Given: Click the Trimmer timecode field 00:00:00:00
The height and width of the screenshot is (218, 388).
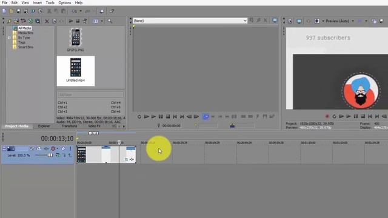Looking at the screenshot, I should click(172, 126).
